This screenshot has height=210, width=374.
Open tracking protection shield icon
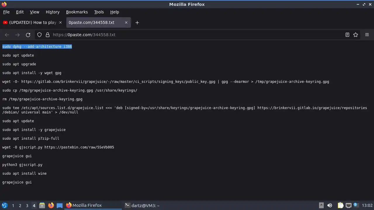pyautogui.click(x=39, y=35)
